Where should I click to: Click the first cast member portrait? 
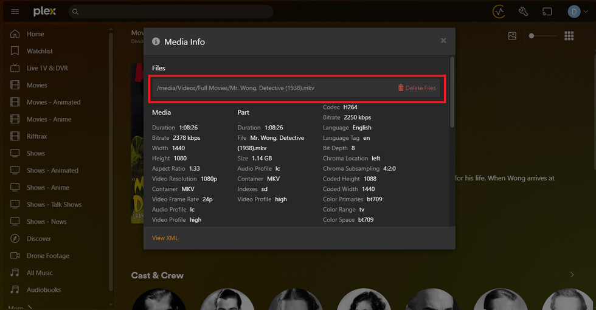coord(159,299)
